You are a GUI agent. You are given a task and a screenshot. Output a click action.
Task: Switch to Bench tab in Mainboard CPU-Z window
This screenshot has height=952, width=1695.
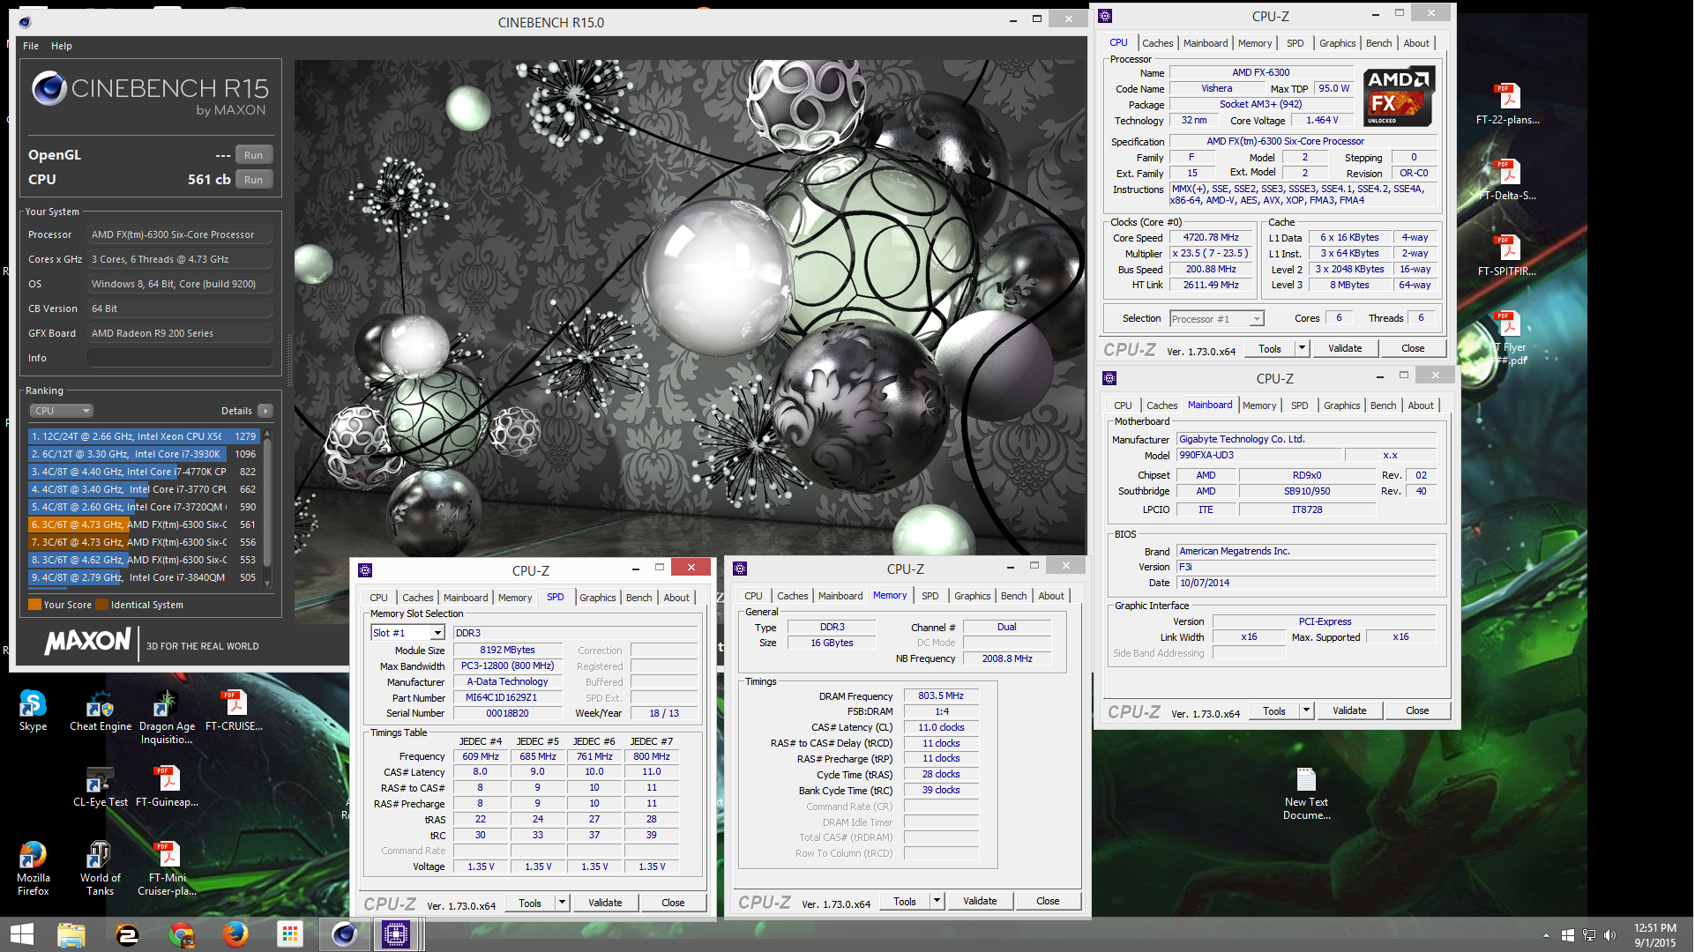(x=1383, y=405)
